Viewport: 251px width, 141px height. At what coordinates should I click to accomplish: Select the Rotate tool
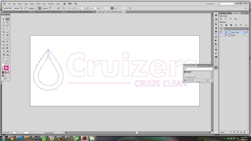point(3,38)
